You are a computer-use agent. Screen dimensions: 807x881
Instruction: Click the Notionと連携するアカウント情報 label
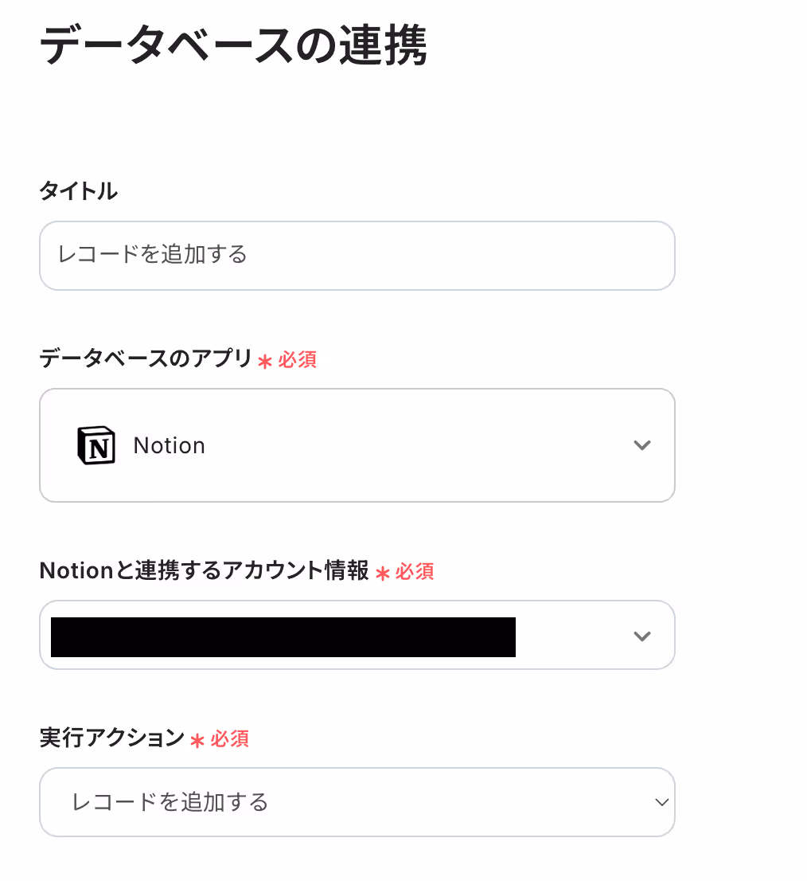click(204, 570)
